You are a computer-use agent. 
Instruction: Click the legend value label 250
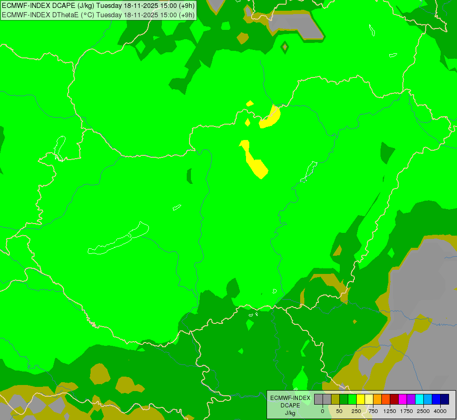(x=356, y=411)
